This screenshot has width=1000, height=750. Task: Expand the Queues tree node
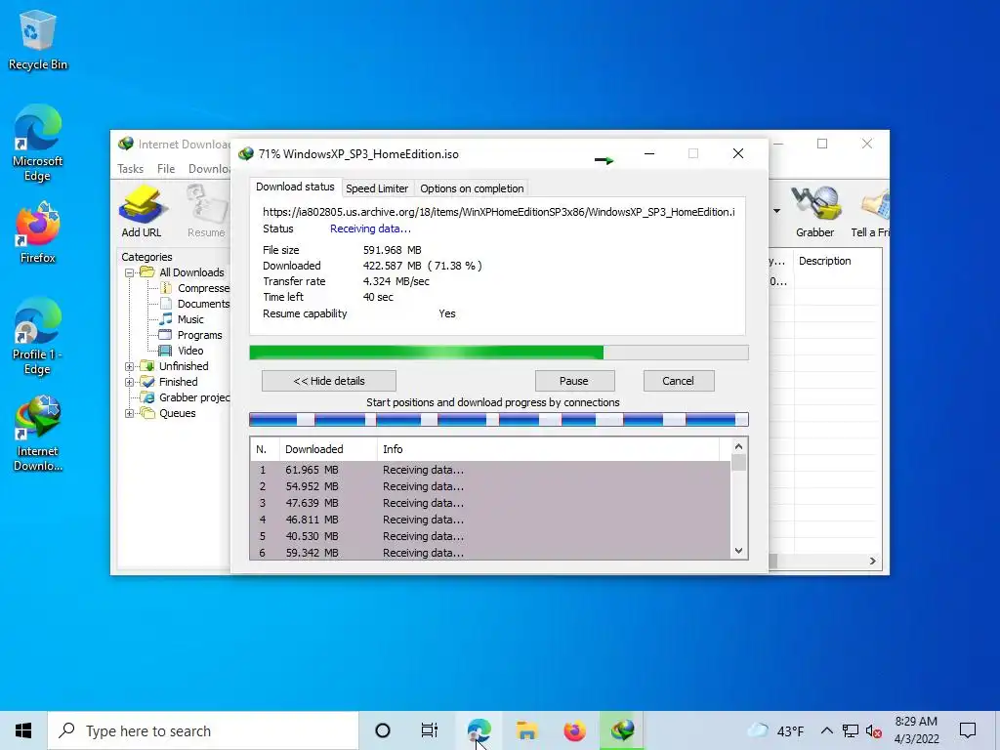(x=130, y=413)
